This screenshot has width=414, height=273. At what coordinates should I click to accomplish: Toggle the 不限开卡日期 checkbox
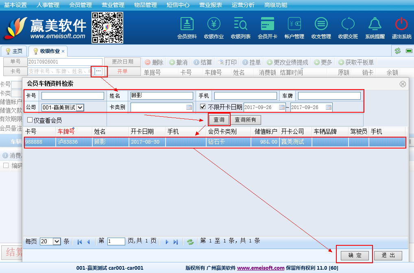tap(203, 107)
